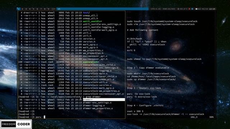Click the tiling layout symbol in status bar
Viewport: 230px width, 129px height.
click(x=54, y=9)
